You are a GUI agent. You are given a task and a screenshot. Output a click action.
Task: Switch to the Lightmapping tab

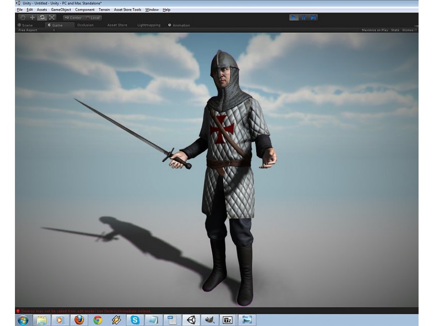click(149, 25)
